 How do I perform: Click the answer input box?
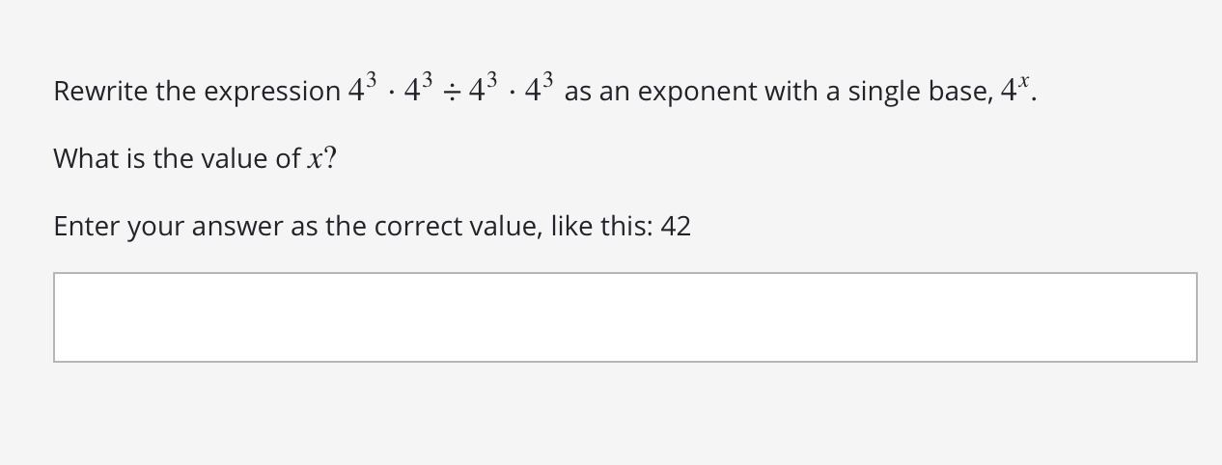[625, 317]
